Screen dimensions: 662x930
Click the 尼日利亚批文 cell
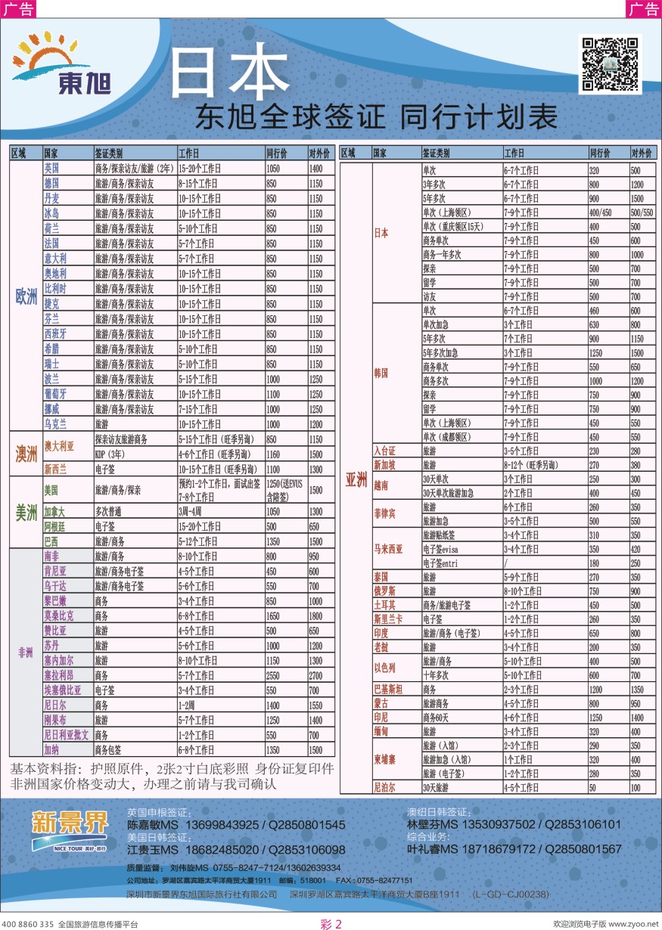(67, 735)
